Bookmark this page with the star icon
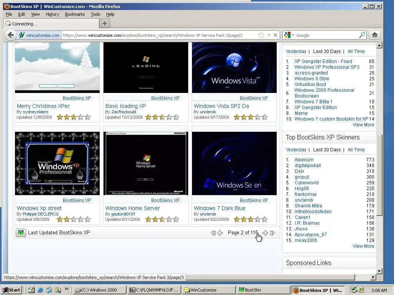394x295 pixels. pos(261,35)
